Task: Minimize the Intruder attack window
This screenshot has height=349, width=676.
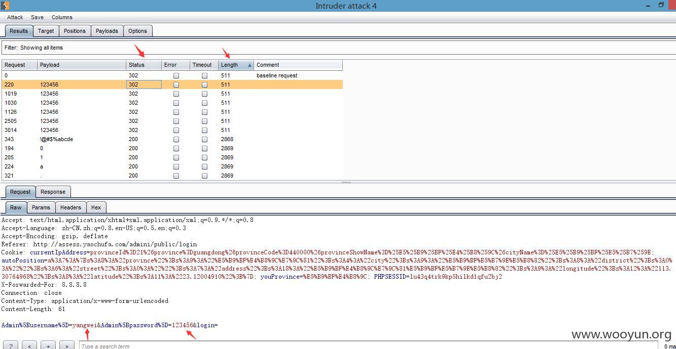Action: coord(649,6)
